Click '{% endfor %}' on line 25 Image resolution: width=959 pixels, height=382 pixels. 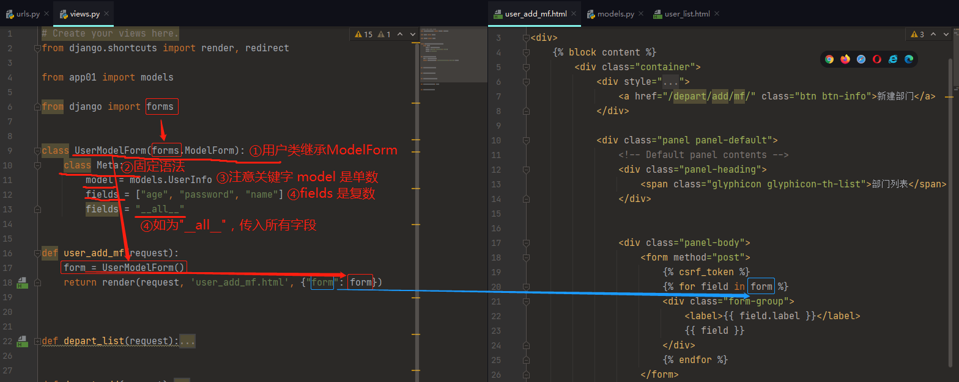pyautogui.click(x=695, y=360)
